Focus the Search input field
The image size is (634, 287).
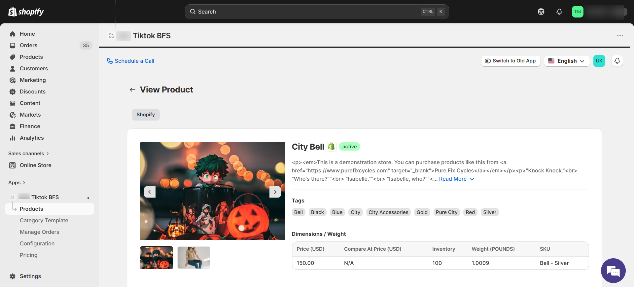307,12
